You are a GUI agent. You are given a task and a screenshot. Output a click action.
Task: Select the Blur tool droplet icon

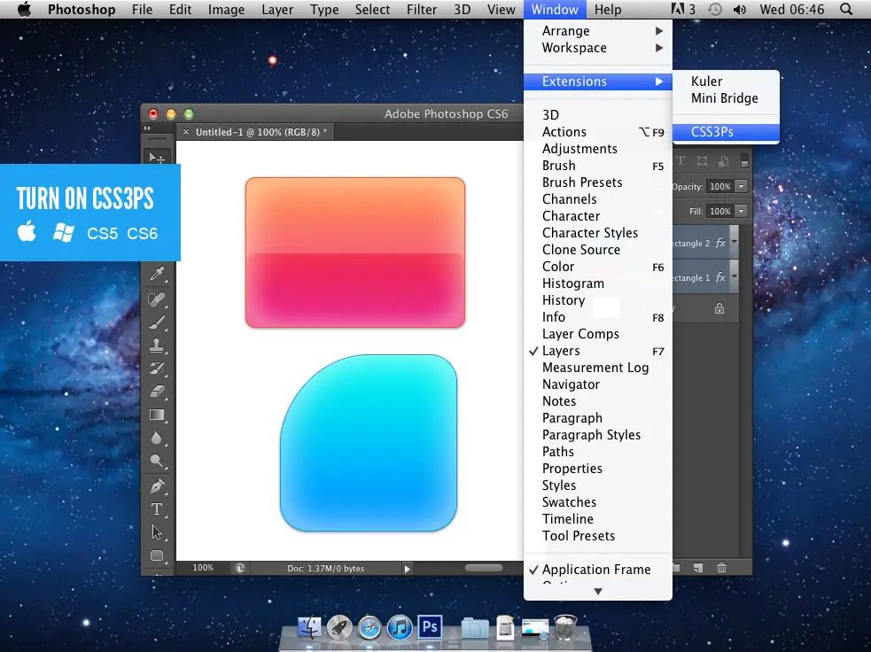157,439
